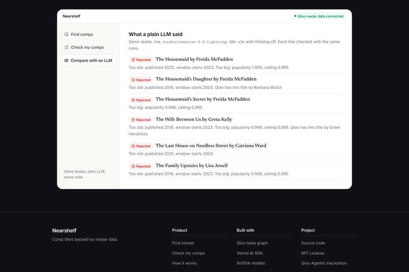Viewport: 409px width, 272px height.
Task: Switch to Check my comps sidebar tab
Action: click(x=88, y=48)
